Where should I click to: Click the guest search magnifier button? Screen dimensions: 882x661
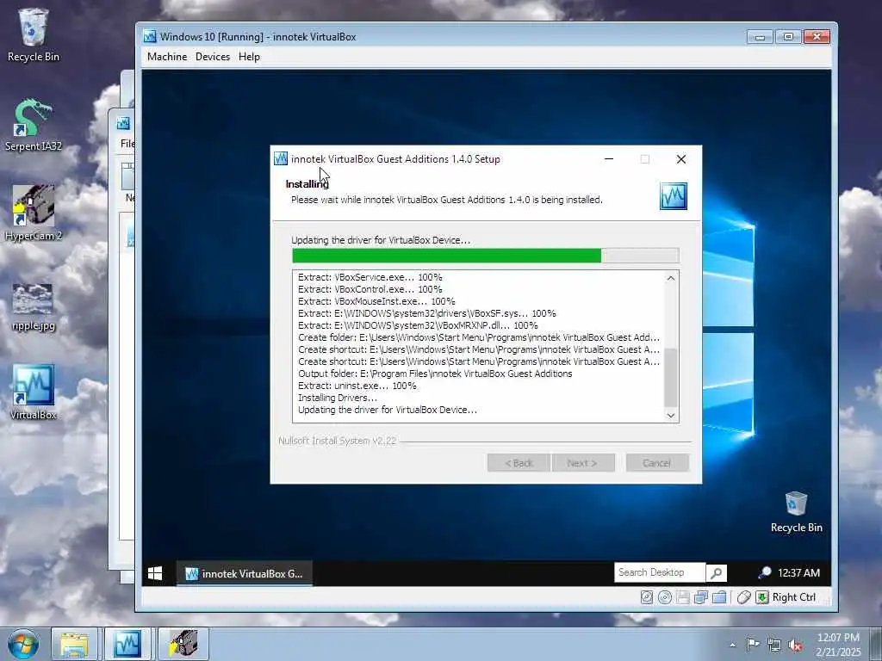click(x=716, y=572)
